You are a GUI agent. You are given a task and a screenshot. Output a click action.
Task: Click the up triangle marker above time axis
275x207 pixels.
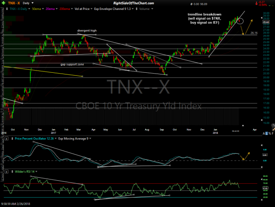pos(243,126)
